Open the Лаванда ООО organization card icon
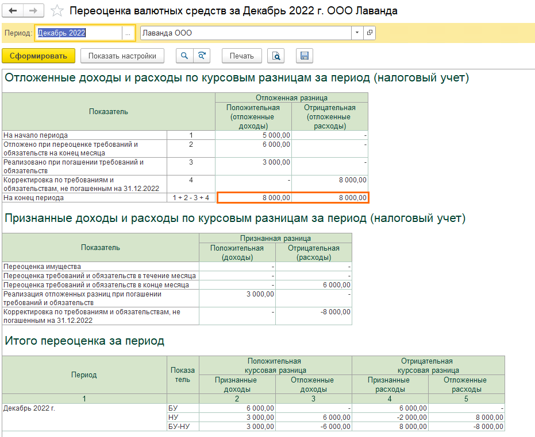Viewport: 535px width, 437px height. (370, 33)
